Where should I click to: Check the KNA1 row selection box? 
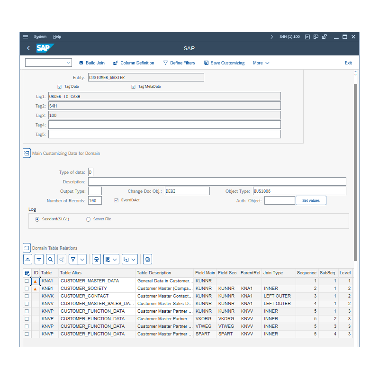tap(27, 281)
